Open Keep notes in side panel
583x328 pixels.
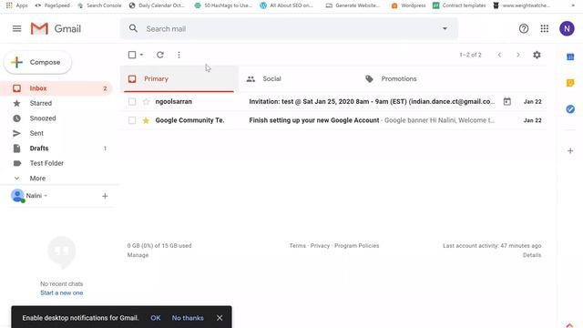pos(570,83)
